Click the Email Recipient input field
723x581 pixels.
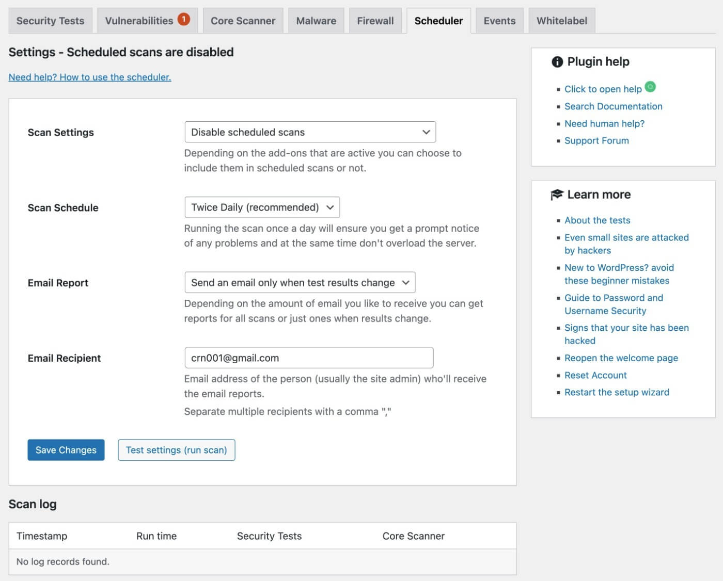[309, 358]
